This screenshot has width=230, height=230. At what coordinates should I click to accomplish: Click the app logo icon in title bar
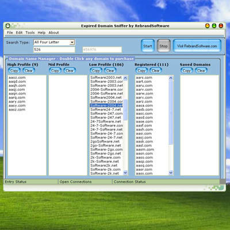tap(7, 25)
